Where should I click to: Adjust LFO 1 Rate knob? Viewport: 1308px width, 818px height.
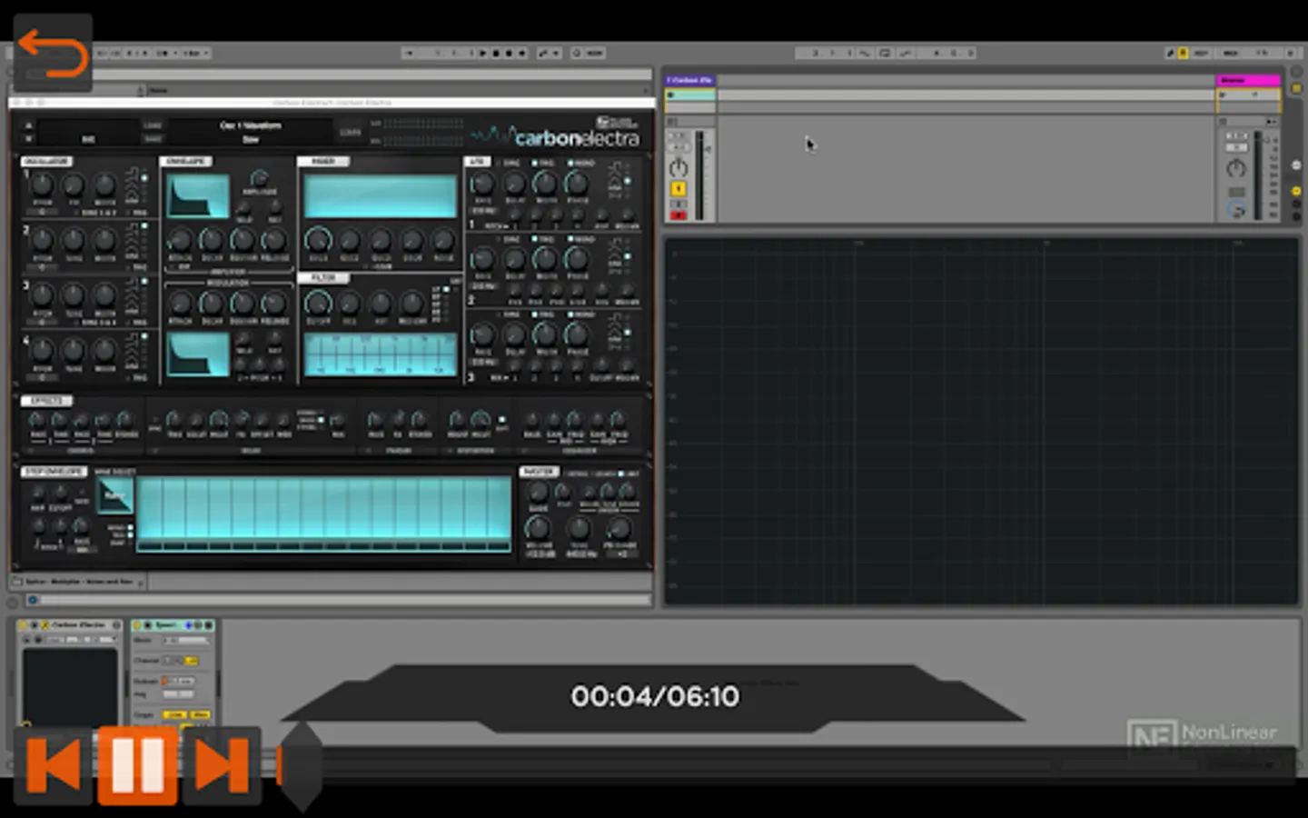click(x=483, y=185)
